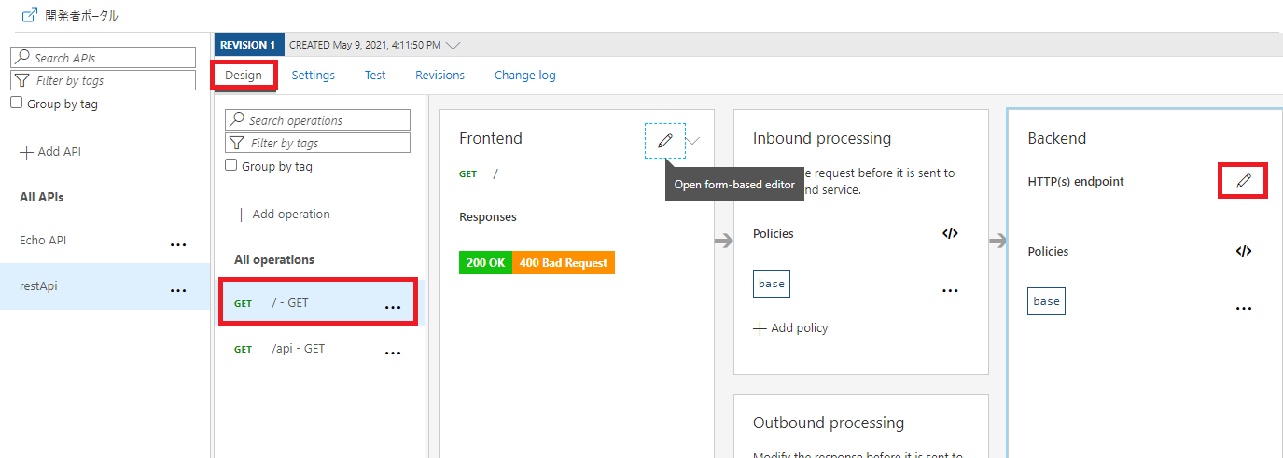Viewport: 1283px width, 458px height.
Task: Open the 開発者ポータル external link icon
Action: pos(29,16)
